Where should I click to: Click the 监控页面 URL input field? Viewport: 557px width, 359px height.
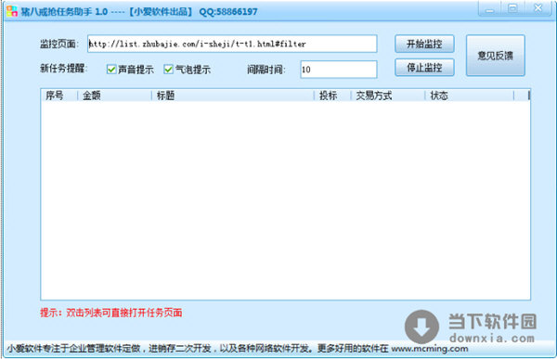(x=232, y=44)
